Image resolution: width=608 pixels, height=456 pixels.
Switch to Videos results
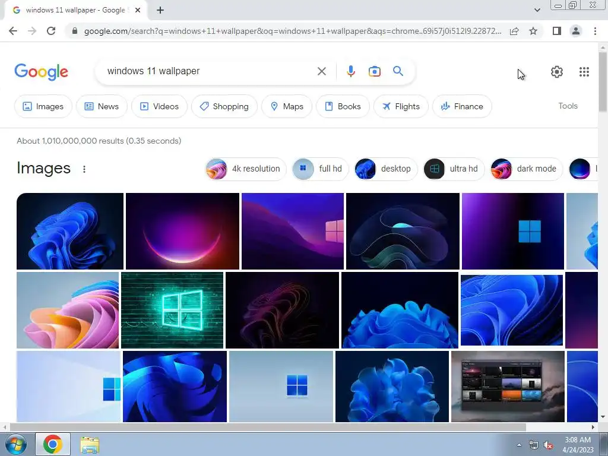[159, 106]
